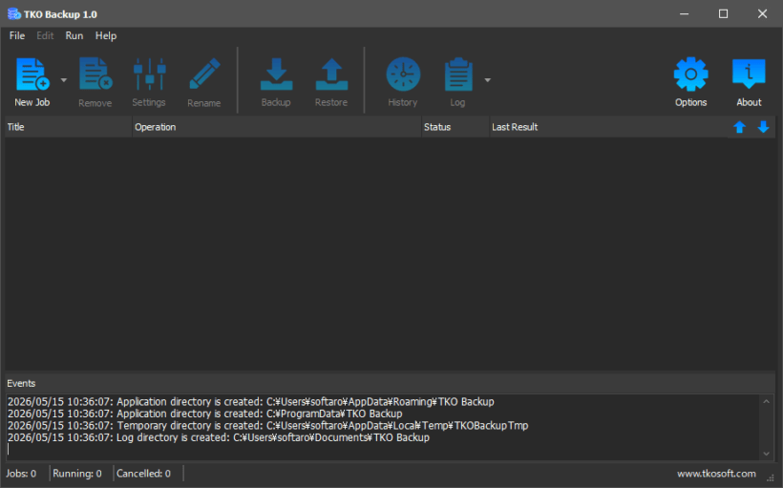Screen dimensions: 783x488
Task: Click the window resize grip corner
Action: click(771, 478)
